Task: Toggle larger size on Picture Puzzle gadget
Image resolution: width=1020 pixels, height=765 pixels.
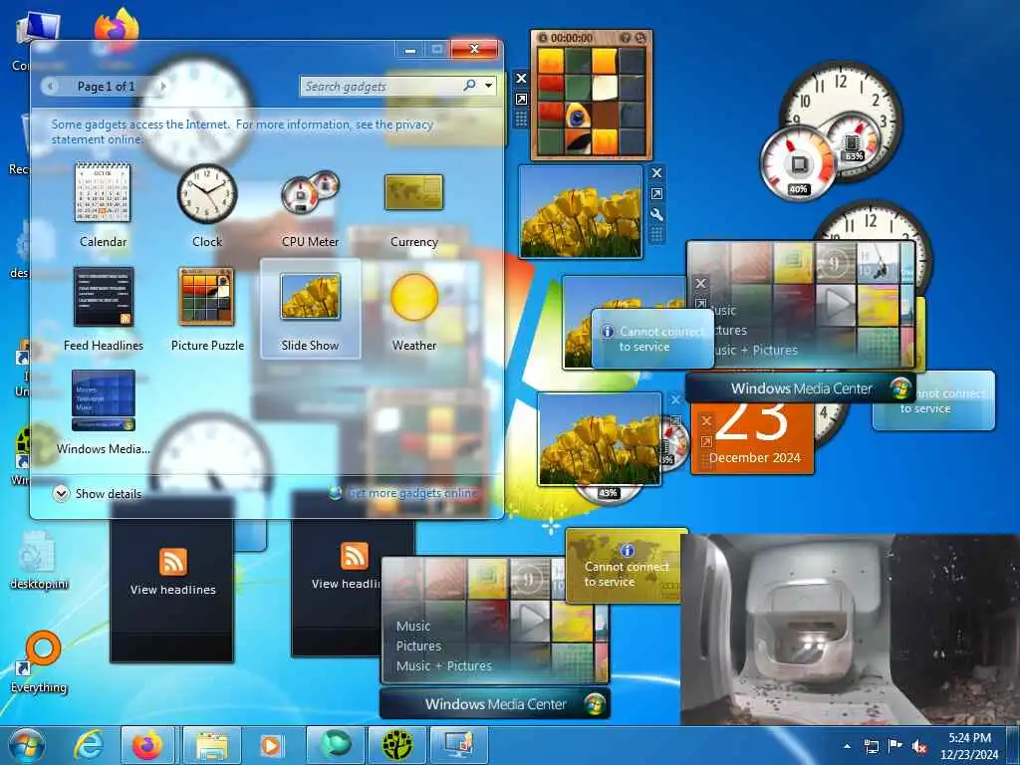Action: [x=521, y=99]
